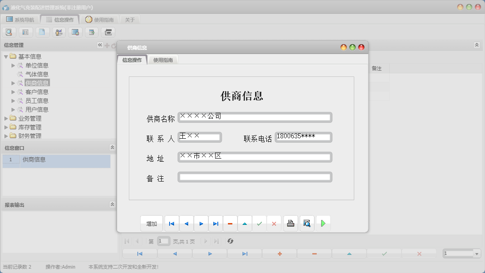This screenshot has width=485, height=273.
Task: Open the page number dropdown at bottom right
Action: click(x=477, y=254)
